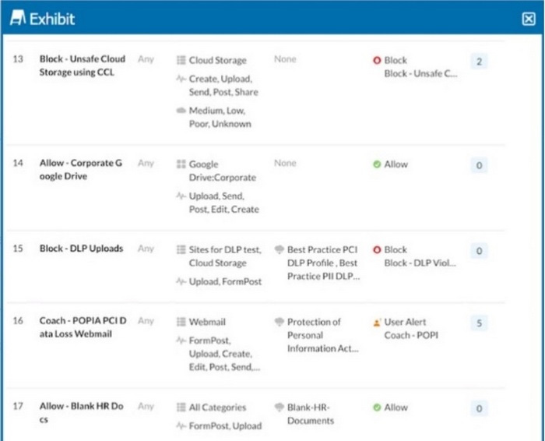The width and height of the screenshot is (545, 441).
Task: Click the activity icon beside Upload, FormPost in rule 15
Action: click(181, 281)
